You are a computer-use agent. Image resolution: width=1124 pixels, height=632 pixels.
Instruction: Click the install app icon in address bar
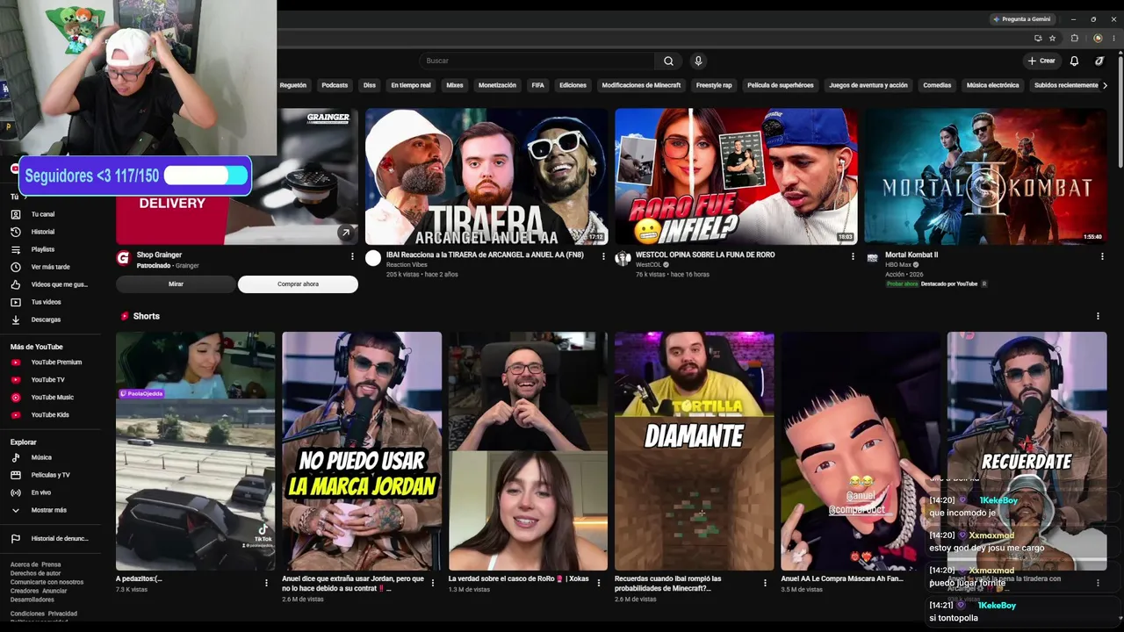(x=1038, y=39)
